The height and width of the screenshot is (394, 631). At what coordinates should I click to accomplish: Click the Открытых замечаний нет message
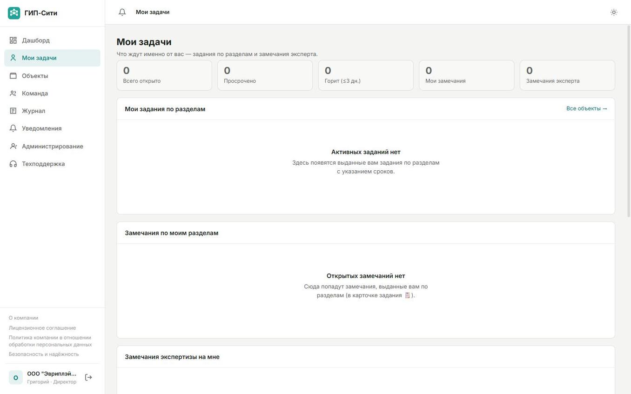coord(366,276)
